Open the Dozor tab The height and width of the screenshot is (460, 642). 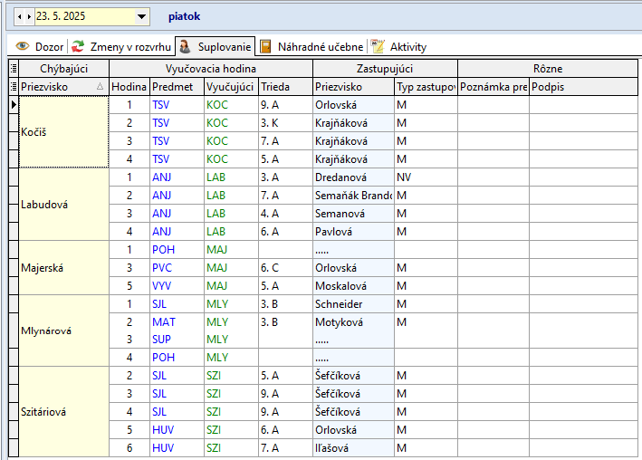39,47
